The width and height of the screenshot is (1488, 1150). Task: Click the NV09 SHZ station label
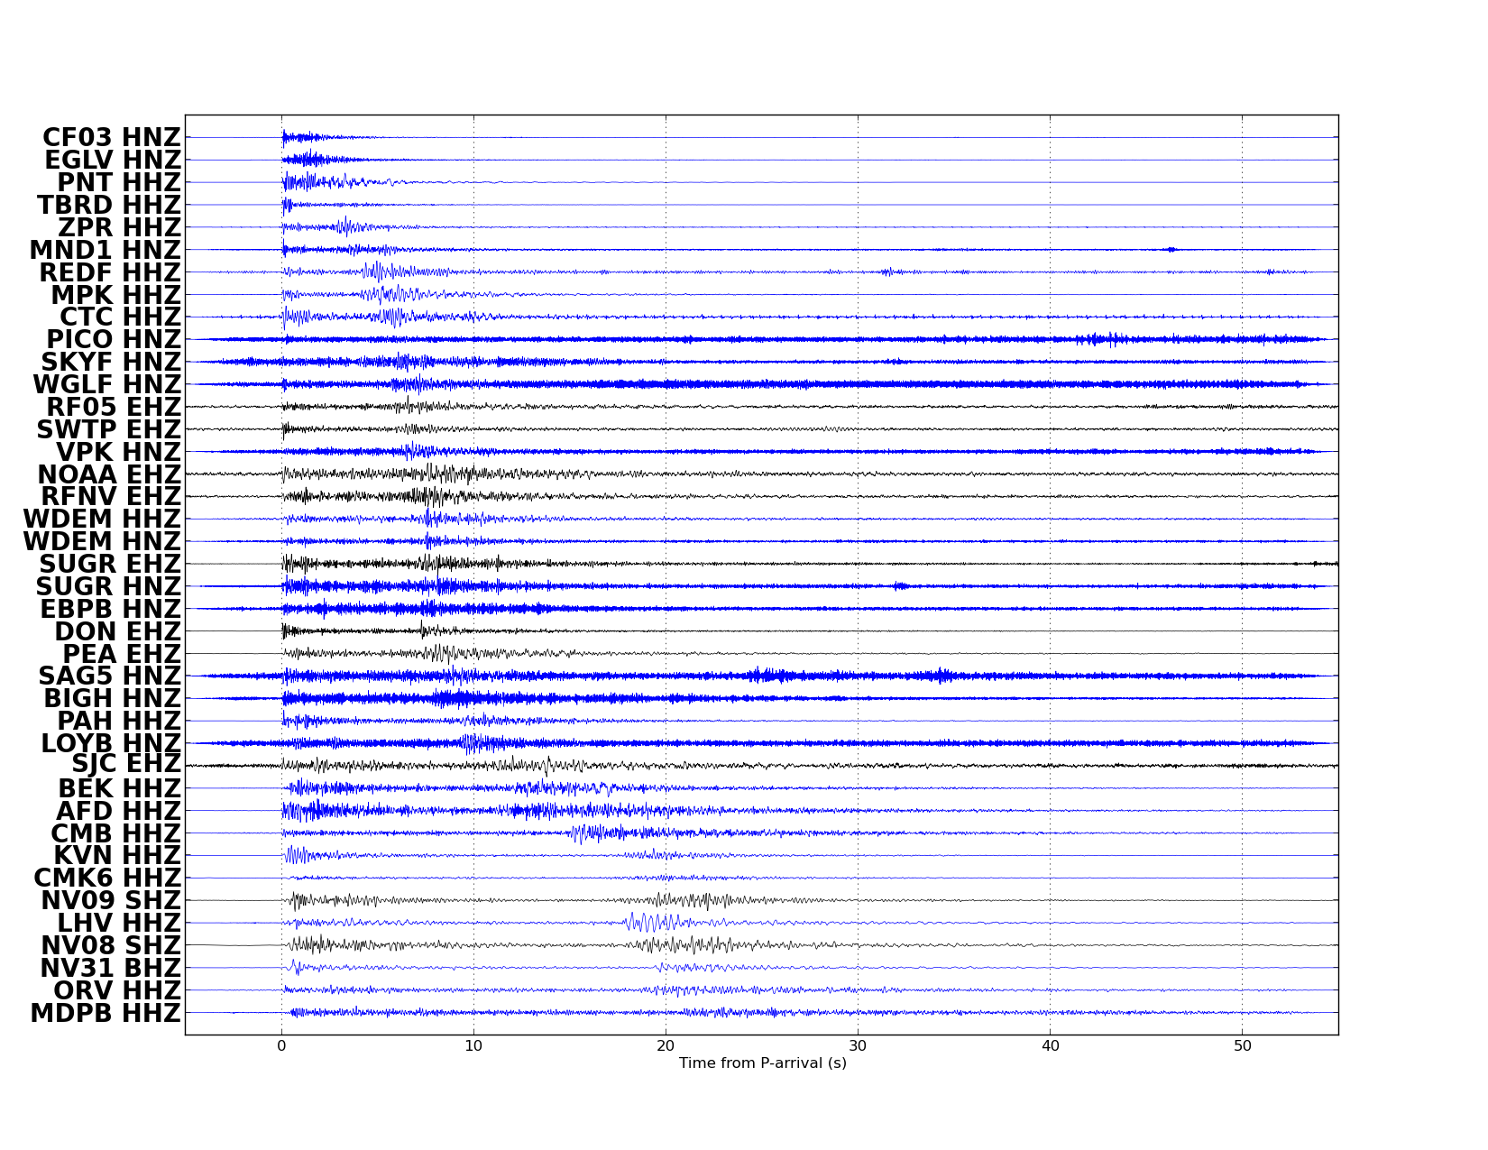(x=111, y=901)
